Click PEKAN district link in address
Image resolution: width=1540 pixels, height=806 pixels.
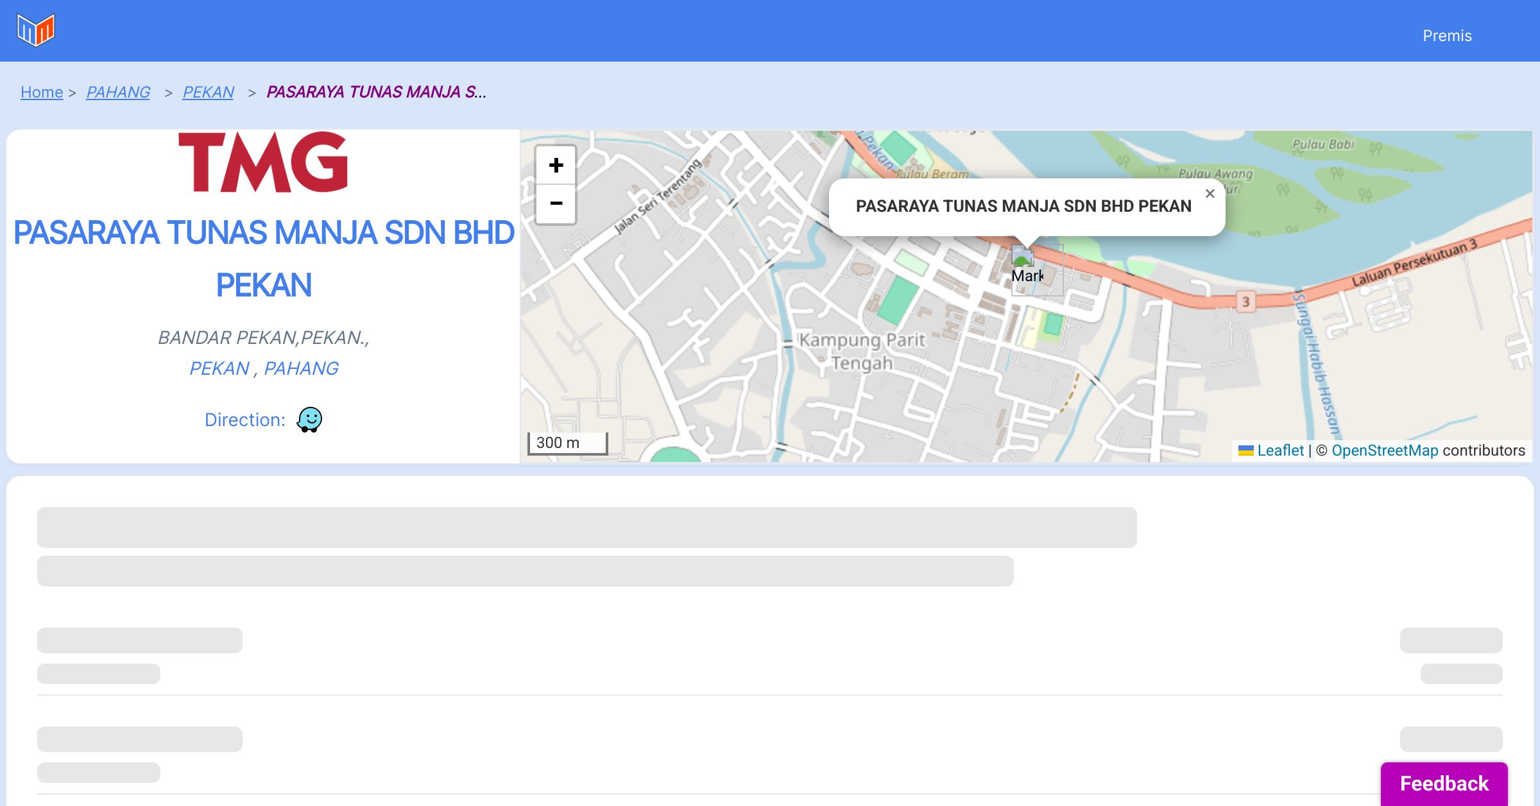219,368
